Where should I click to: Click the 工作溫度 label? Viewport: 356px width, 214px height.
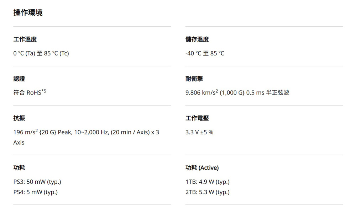pyautogui.click(x=25, y=39)
